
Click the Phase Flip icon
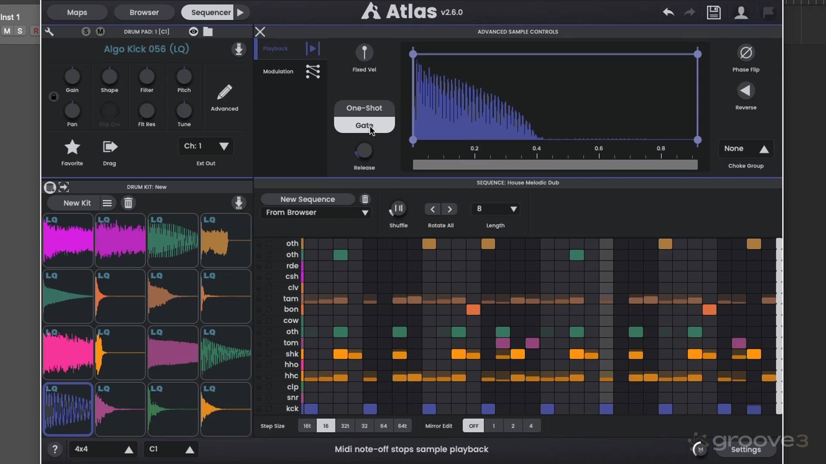pyautogui.click(x=746, y=53)
